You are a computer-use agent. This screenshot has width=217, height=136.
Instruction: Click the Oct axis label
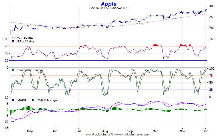point(155,131)
